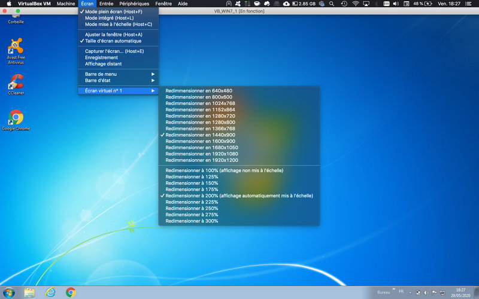The height and width of the screenshot is (299, 479).
Task: Open the Windows 7 Start menu orb
Action: click(9, 292)
